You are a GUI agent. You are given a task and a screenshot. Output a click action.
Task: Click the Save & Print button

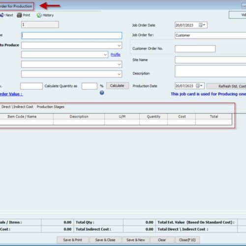pos(73,240)
